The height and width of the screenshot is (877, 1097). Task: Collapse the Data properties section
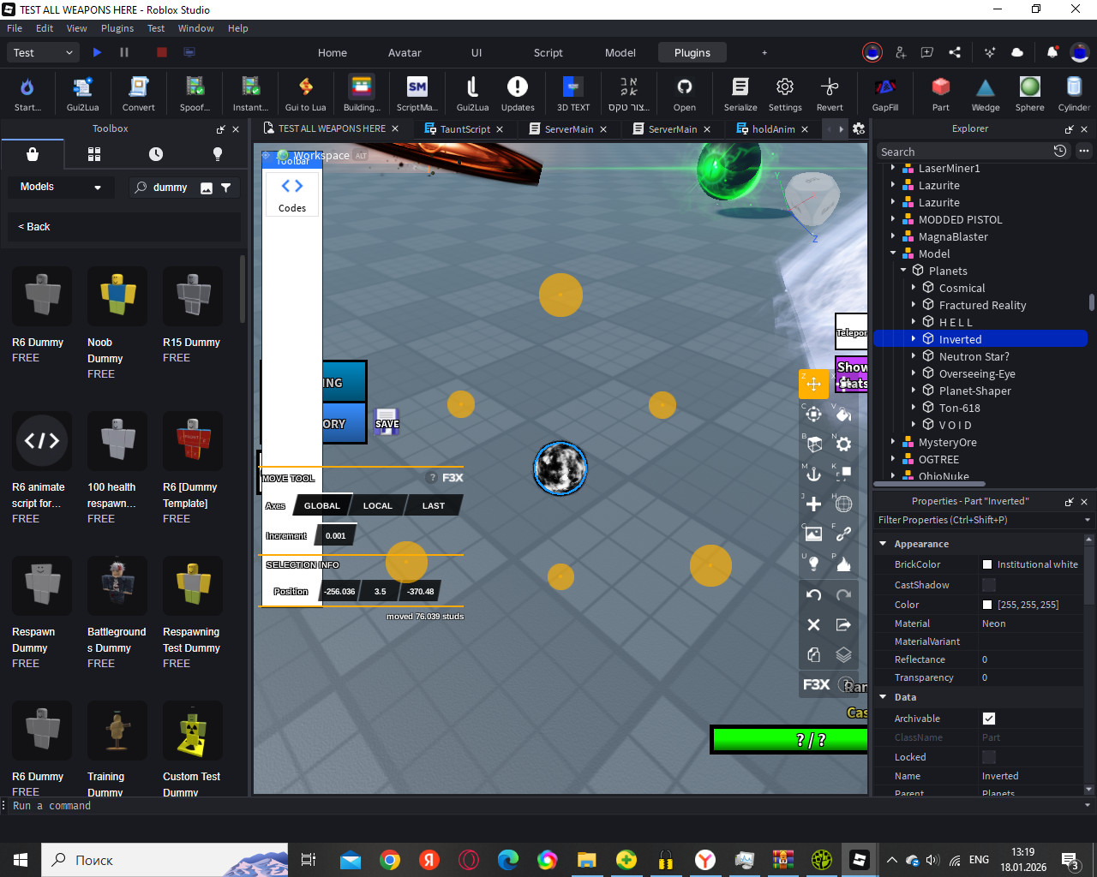click(x=883, y=697)
